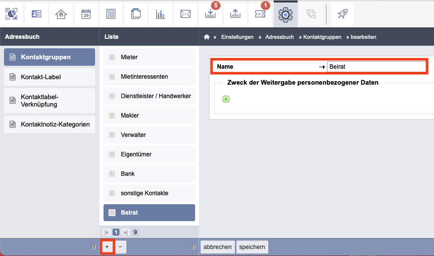Select the Verwalter list entry
434x256 pixels.
pyautogui.click(x=149, y=134)
